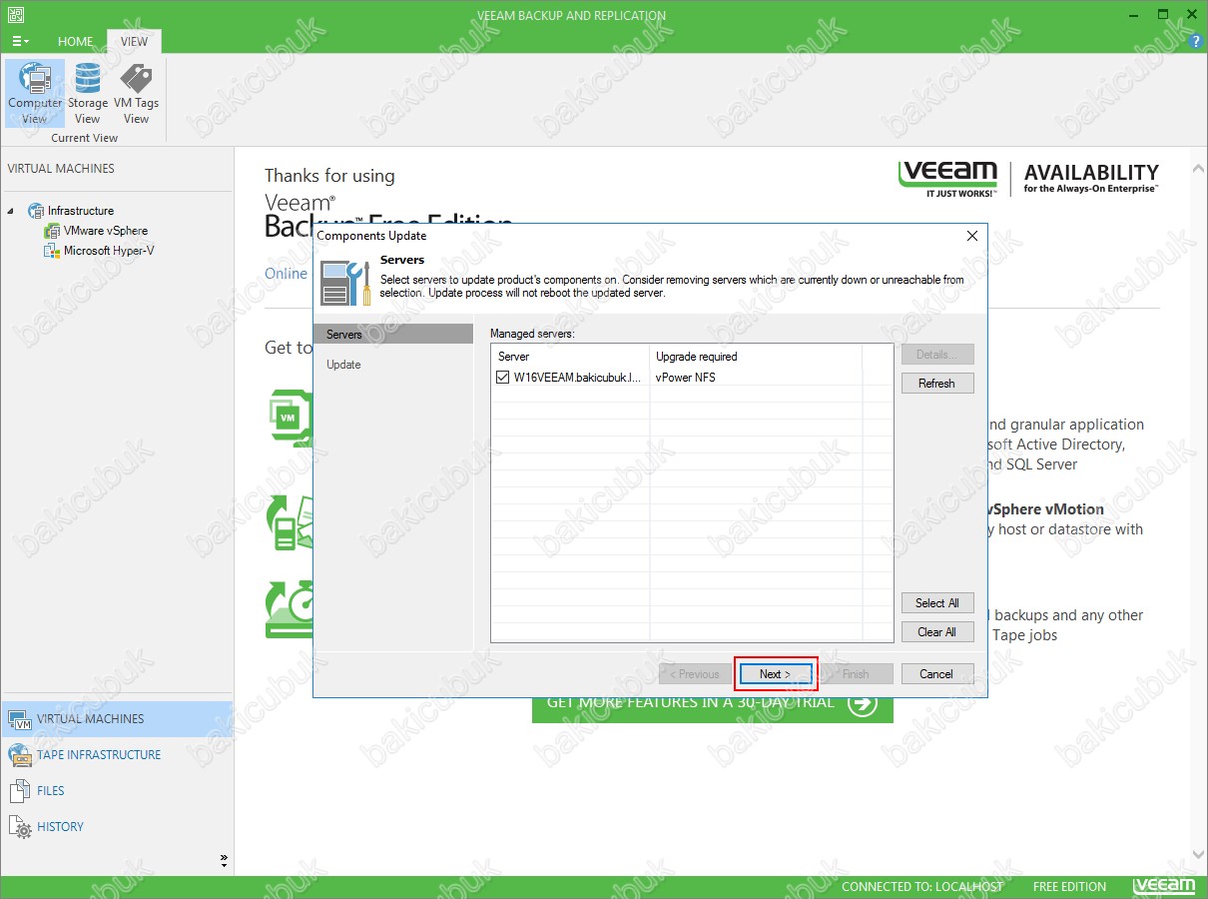Open the TAPE INFRASTRUCTURE navigation pane
This screenshot has width=1208, height=899.
tap(117, 755)
